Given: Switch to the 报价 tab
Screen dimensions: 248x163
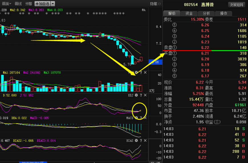Looking at the screenshot, I should [172, 13].
